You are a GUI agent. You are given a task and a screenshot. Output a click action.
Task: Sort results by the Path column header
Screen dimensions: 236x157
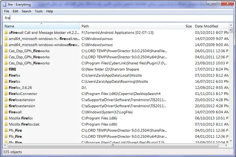coord(124,26)
